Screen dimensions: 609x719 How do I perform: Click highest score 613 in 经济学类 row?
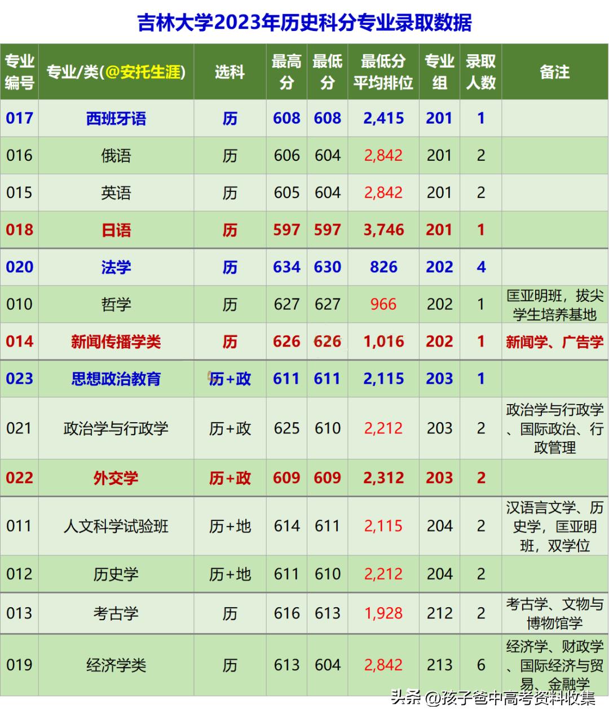click(286, 665)
